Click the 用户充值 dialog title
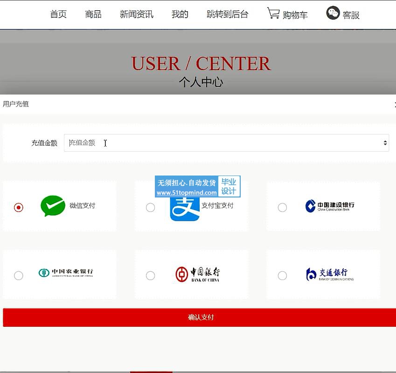This screenshot has height=373, width=396. (16, 104)
